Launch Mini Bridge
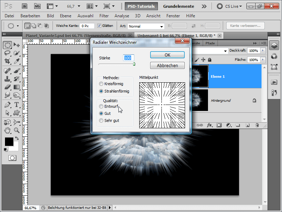Image resolution: width=282 pixels, height=212 pixels. [x=37, y=6]
